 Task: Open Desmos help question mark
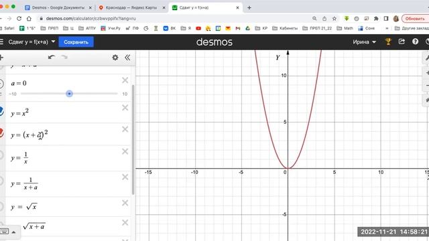pos(415,42)
